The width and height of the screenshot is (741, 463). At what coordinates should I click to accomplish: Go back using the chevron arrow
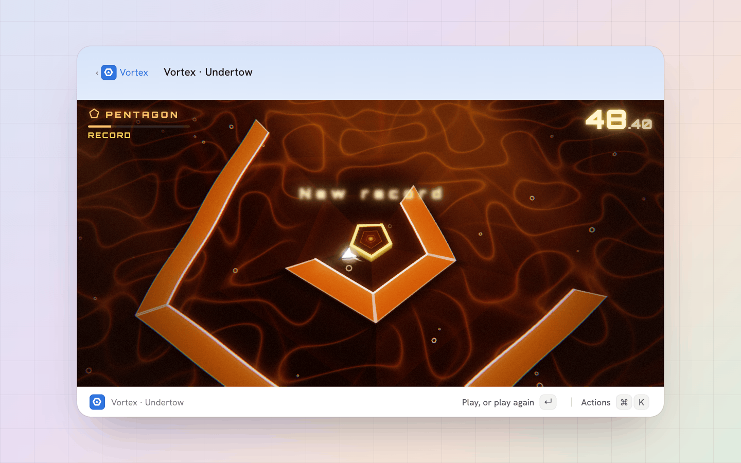[x=97, y=73]
